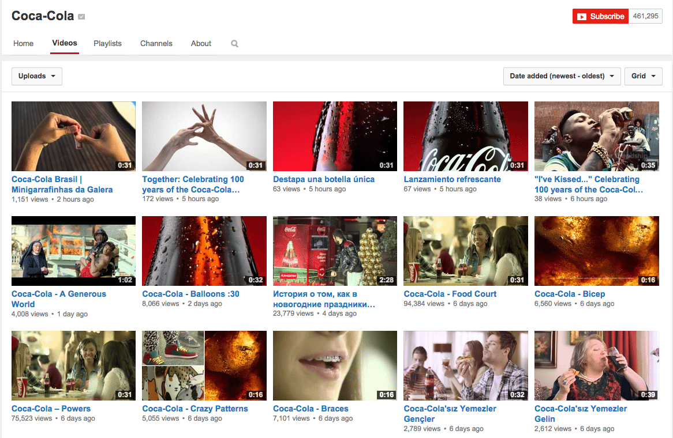The height and width of the screenshot is (438, 673).
Task: Click the verified badge next to Coca-Cola
Action: pos(81,16)
